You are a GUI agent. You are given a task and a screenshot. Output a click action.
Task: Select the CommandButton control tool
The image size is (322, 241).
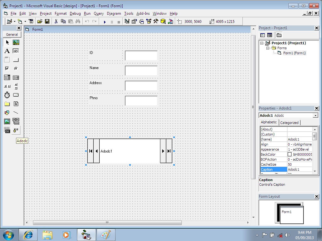click(x=16, y=60)
